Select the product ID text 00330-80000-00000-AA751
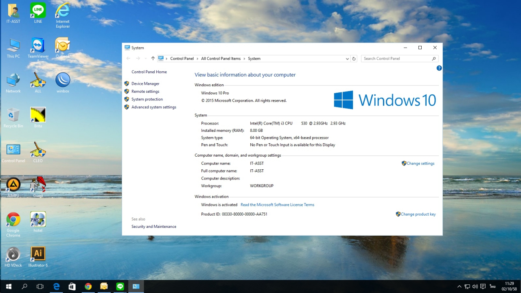Screen dimensions: 521x293 pos(245,214)
